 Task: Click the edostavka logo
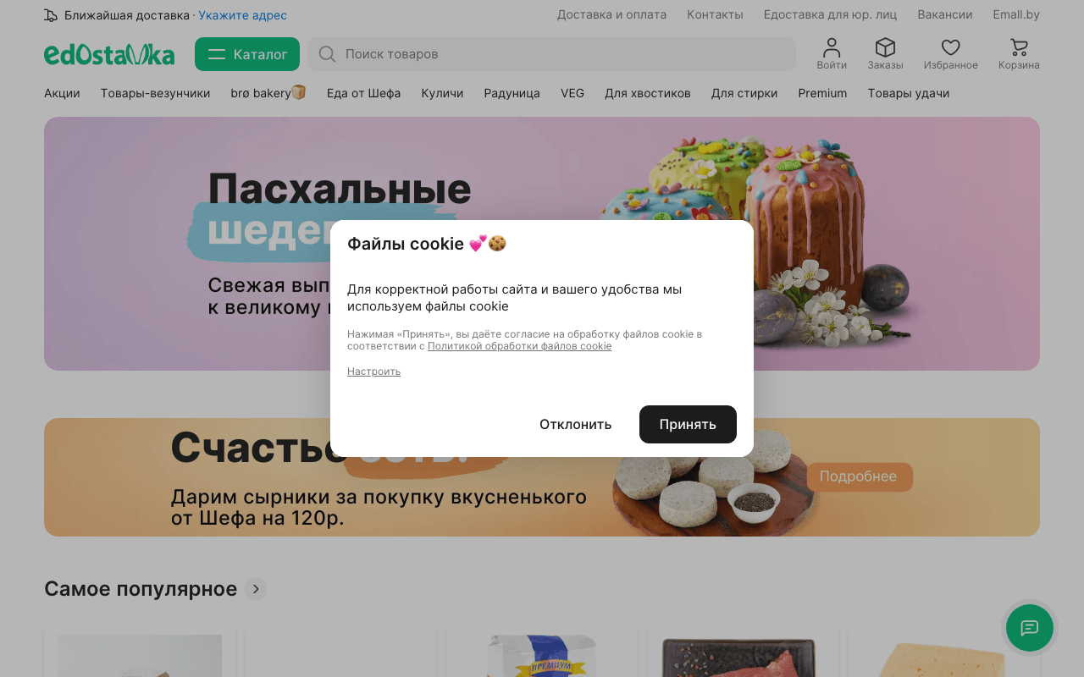click(109, 54)
